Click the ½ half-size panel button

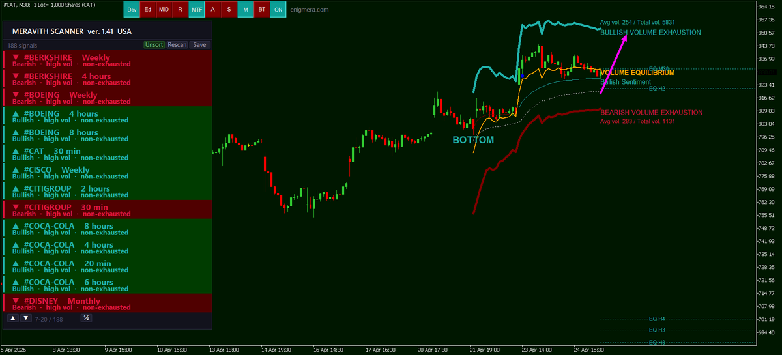[x=86, y=318]
